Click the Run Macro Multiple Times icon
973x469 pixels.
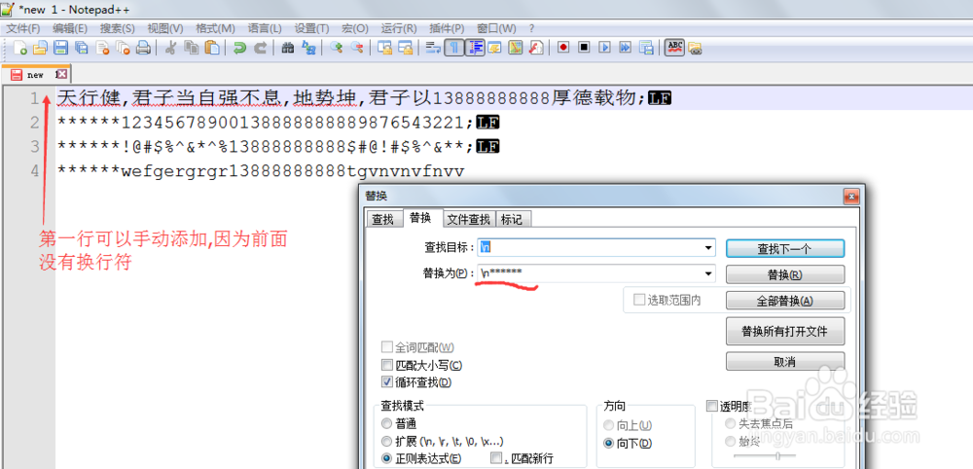coord(625,48)
